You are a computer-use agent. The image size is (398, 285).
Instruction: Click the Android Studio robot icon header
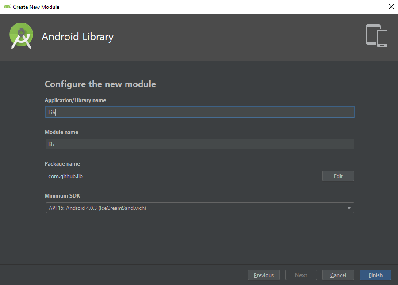pyautogui.click(x=21, y=36)
